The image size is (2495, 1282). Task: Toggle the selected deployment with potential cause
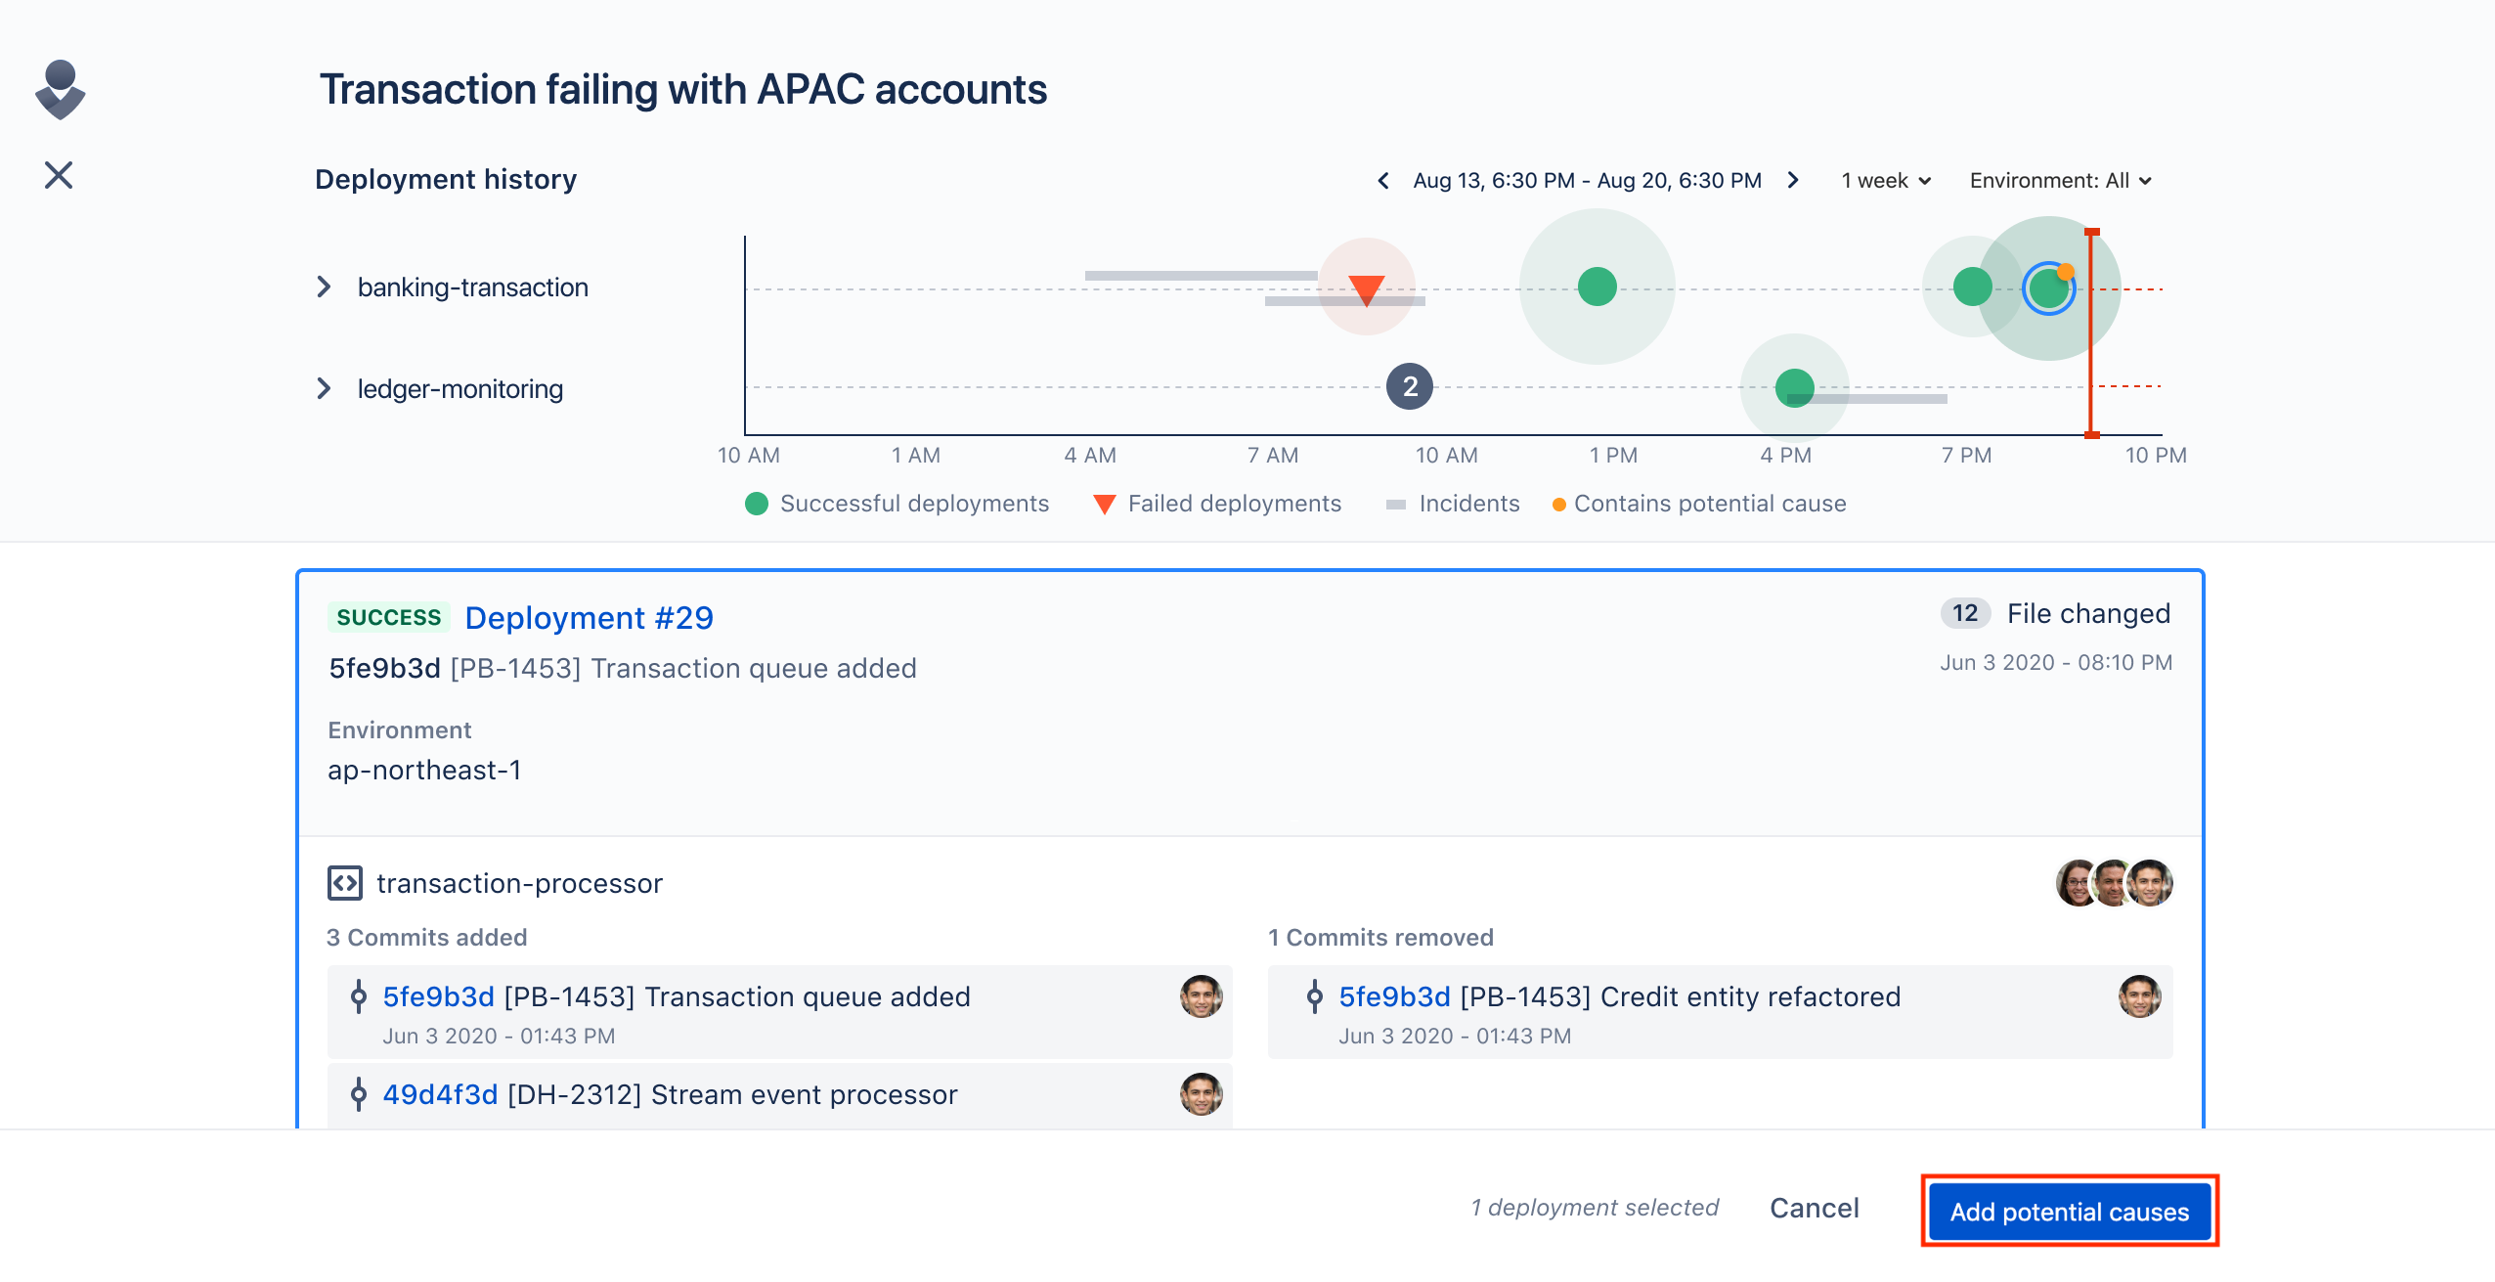(x=2049, y=288)
